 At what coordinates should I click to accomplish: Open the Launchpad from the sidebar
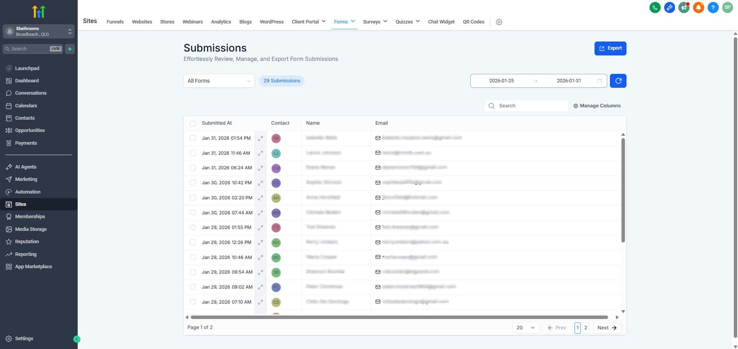(27, 68)
